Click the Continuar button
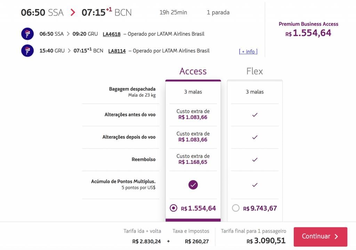The height and width of the screenshot is (250, 356). coord(320,236)
